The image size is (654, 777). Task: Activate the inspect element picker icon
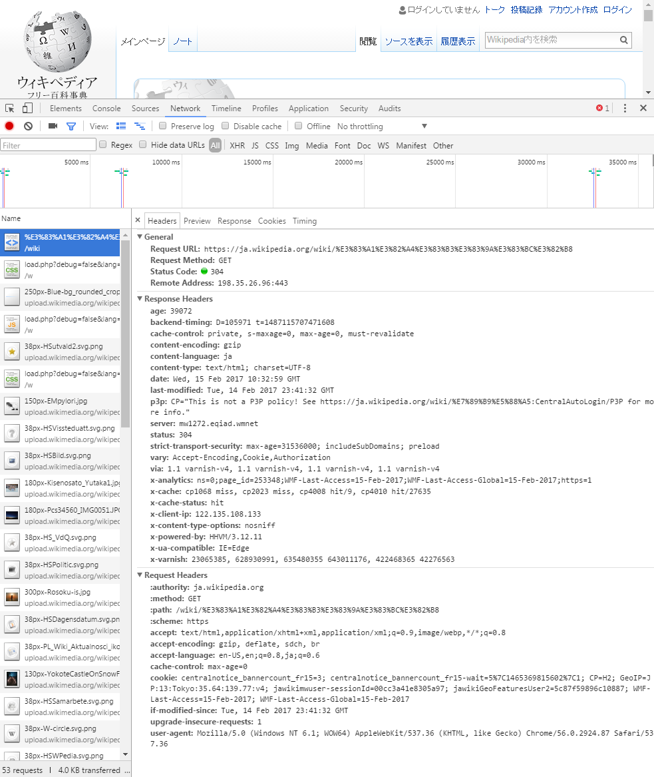pyautogui.click(x=9, y=108)
